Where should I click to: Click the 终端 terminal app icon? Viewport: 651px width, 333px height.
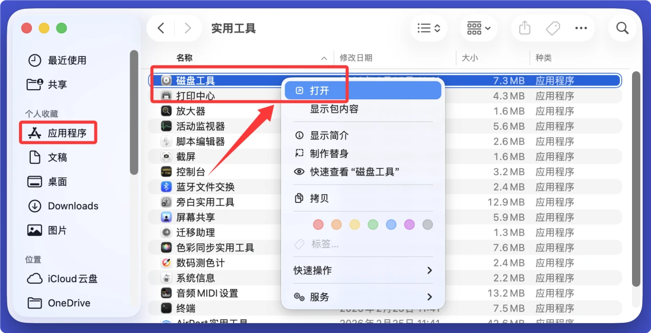[x=166, y=308]
